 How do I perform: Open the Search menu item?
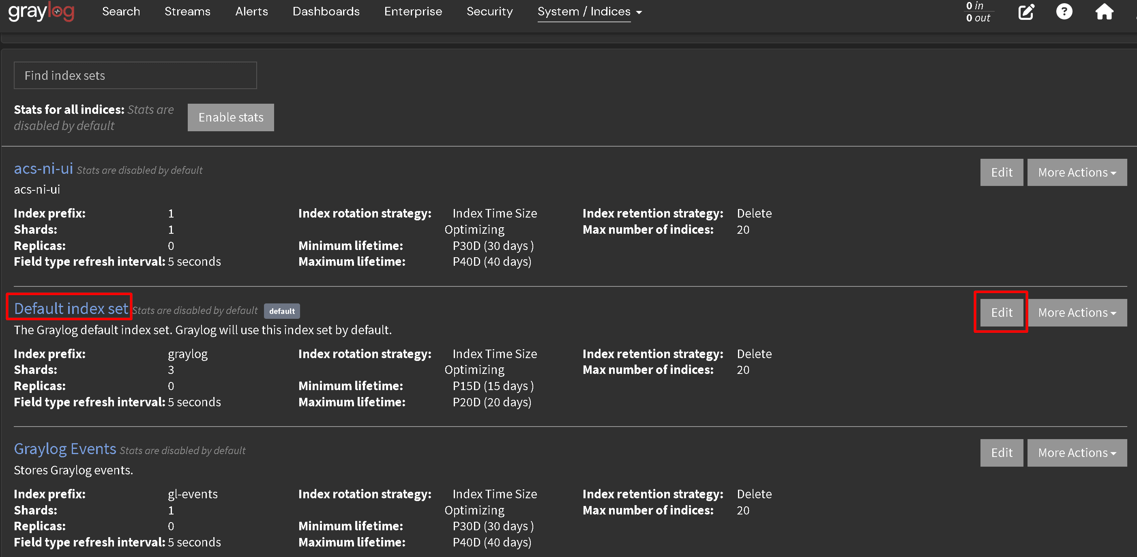[121, 11]
